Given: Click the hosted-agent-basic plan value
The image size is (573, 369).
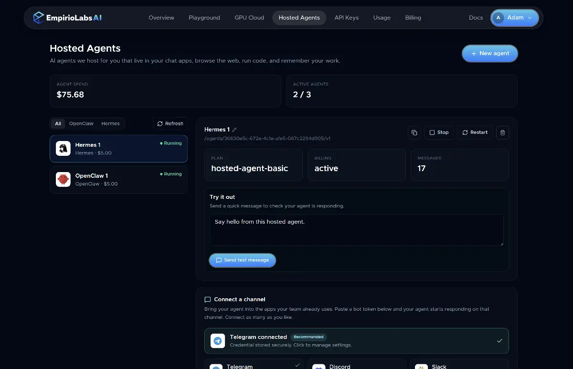Looking at the screenshot, I should pyautogui.click(x=250, y=168).
